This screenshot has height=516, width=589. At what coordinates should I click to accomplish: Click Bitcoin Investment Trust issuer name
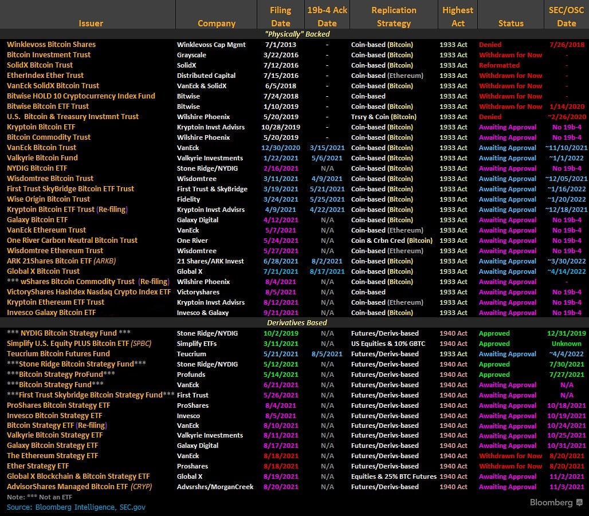pyautogui.click(x=49, y=55)
